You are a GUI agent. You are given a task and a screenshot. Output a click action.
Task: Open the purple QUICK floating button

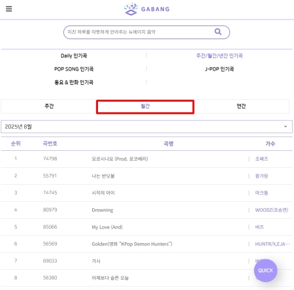pyautogui.click(x=265, y=270)
